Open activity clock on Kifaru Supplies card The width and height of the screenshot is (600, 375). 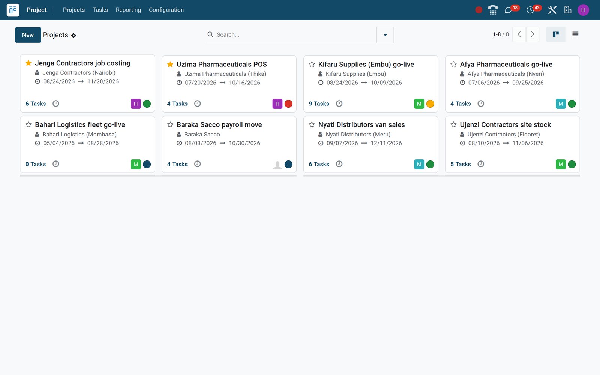(x=339, y=103)
